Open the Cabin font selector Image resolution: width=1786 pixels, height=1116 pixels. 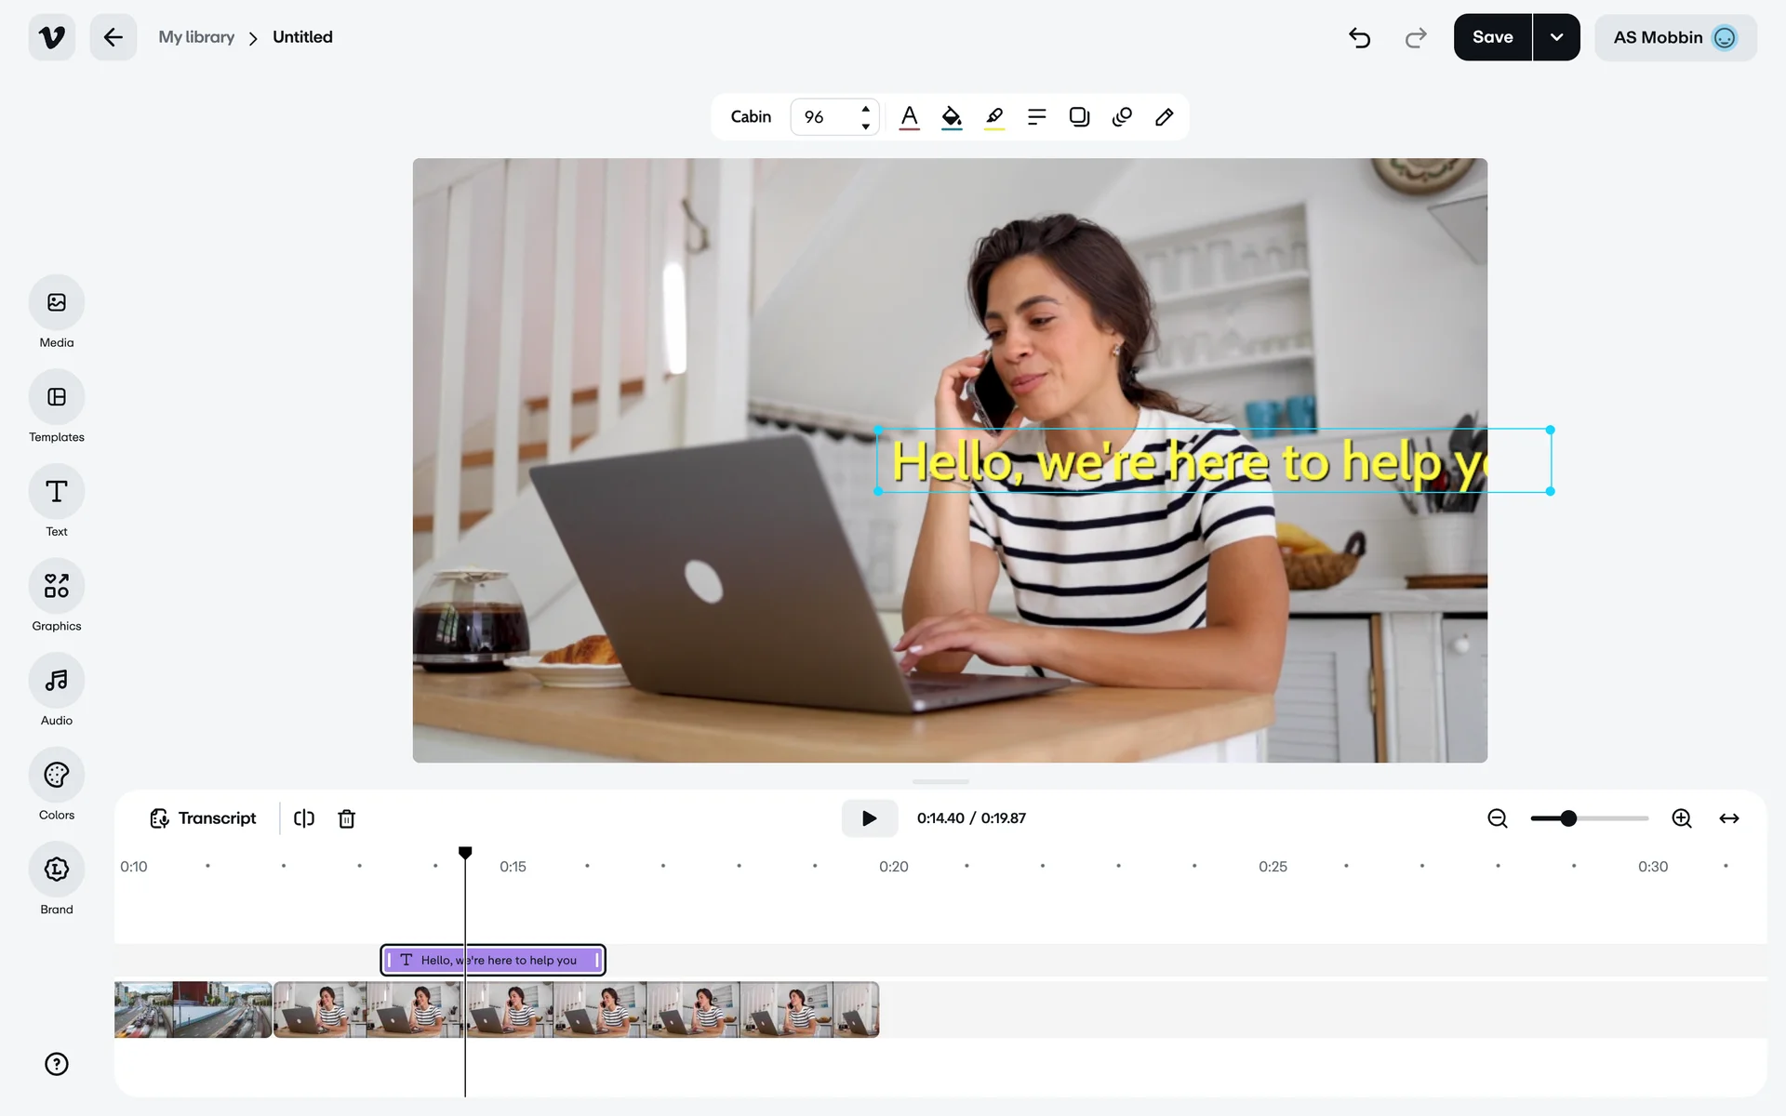pos(751,117)
